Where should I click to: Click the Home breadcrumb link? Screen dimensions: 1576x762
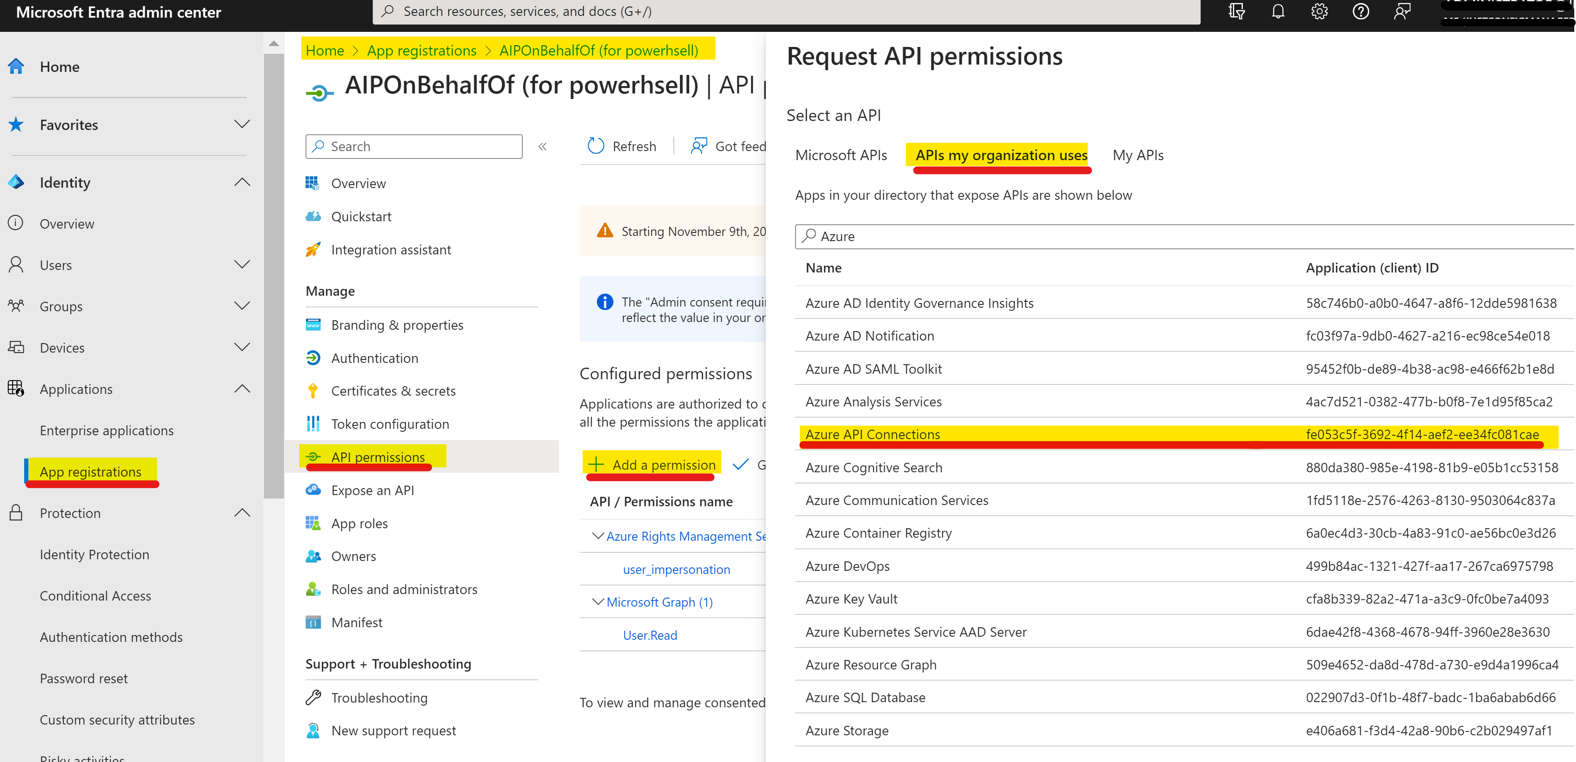pos(325,50)
